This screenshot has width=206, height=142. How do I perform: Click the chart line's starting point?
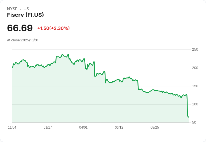[x=12, y=67]
